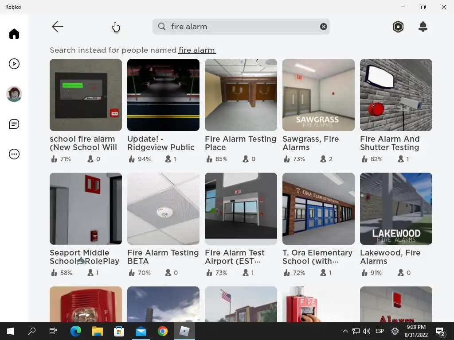Open the Fire Alarm Testing BETA thumbnail
The image size is (454, 340).
coord(163,209)
